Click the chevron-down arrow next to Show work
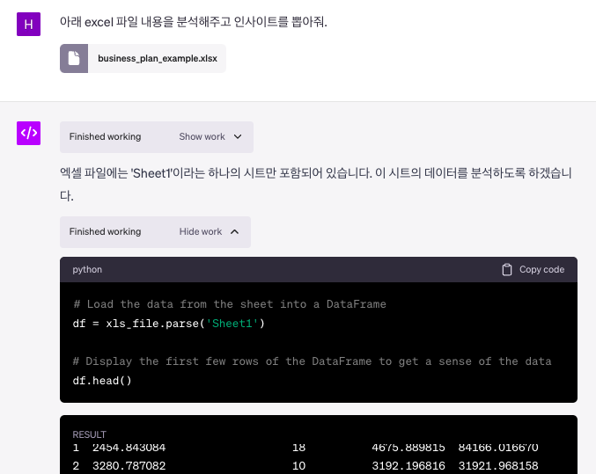This screenshot has height=474, width=596. pyautogui.click(x=238, y=136)
